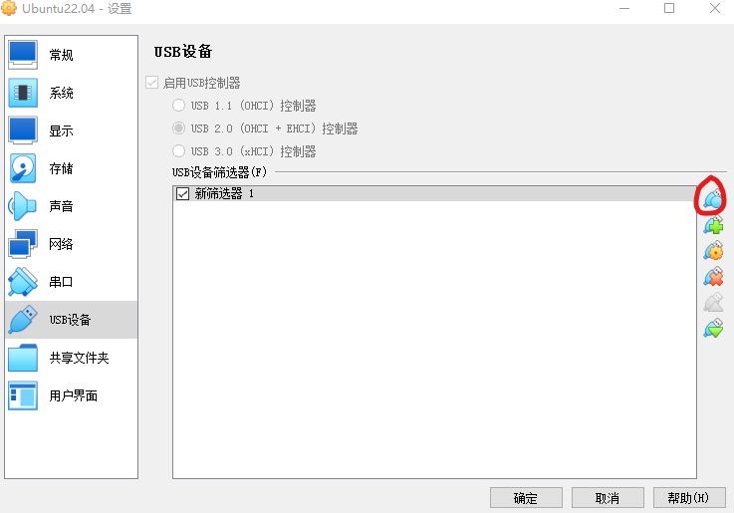Move selected USB filter up
Viewport: 734px width, 513px height.
(x=712, y=303)
